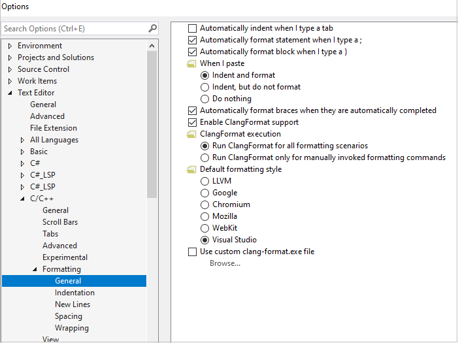
Task: Select Indent and format paste option
Action: click(204, 75)
